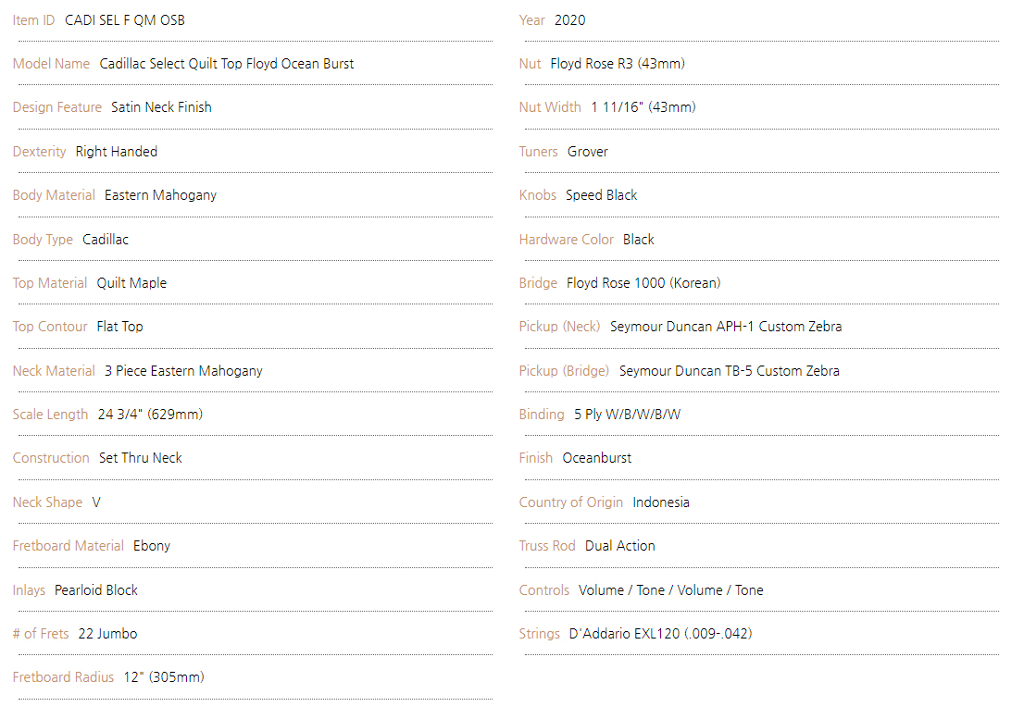Click the Fretboard Radius label
1024x719 pixels.
[63, 677]
